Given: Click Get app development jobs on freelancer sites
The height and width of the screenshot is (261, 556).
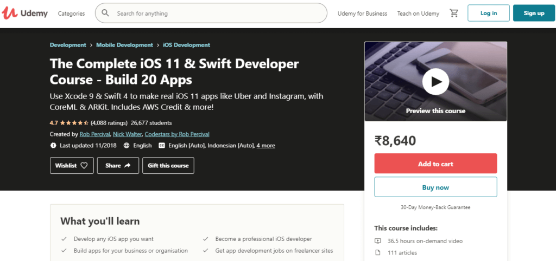Looking at the screenshot, I should coord(274,250).
